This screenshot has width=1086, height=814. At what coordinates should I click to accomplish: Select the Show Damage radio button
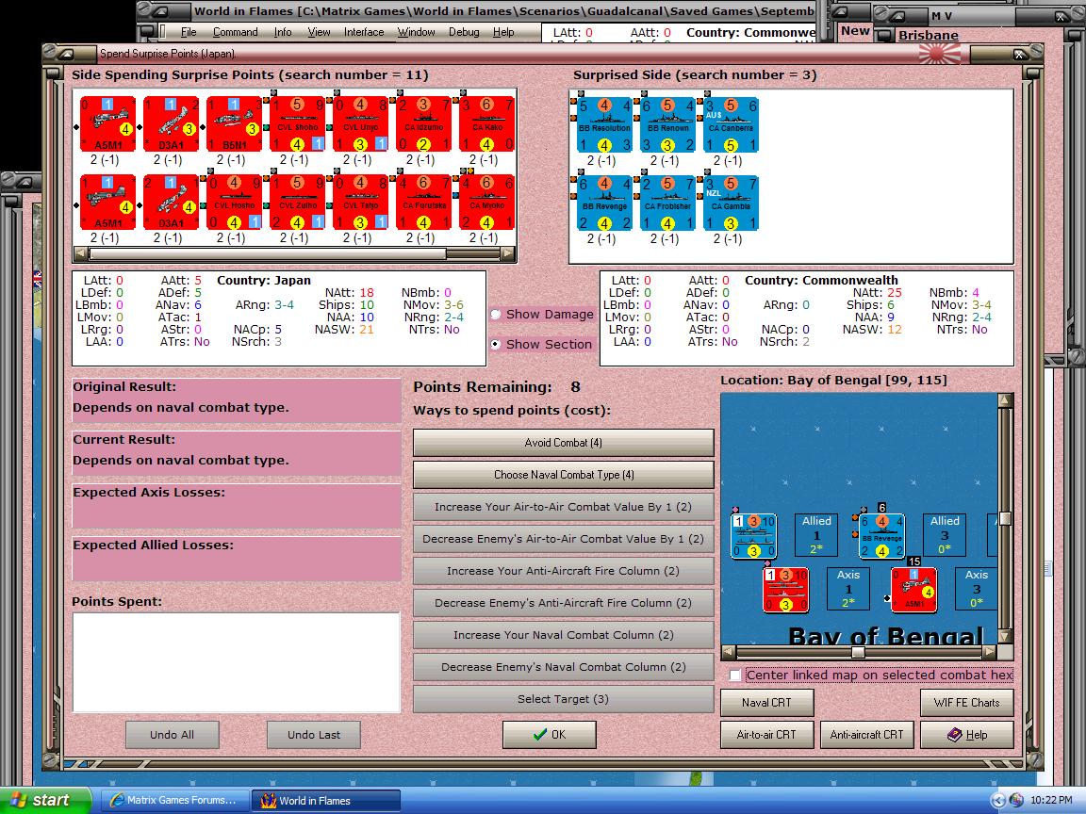tap(496, 315)
